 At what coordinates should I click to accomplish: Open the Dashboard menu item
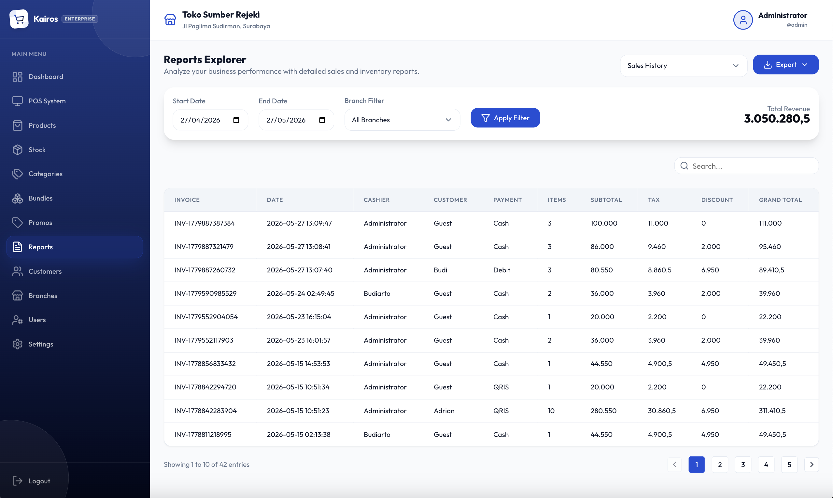click(x=75, y=77)
